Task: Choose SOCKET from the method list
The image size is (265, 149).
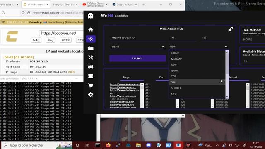Action: point(197,88)
